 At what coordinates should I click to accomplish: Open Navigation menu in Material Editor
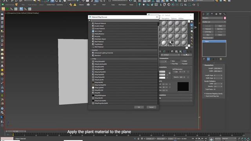coord(166,18)
